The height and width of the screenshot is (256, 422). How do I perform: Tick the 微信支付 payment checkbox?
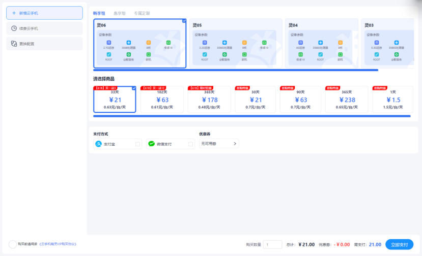tap(191, 144)
